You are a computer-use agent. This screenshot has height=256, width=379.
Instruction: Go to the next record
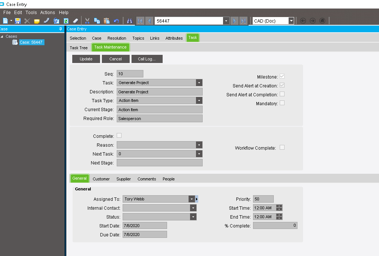(x=234, y=21)
